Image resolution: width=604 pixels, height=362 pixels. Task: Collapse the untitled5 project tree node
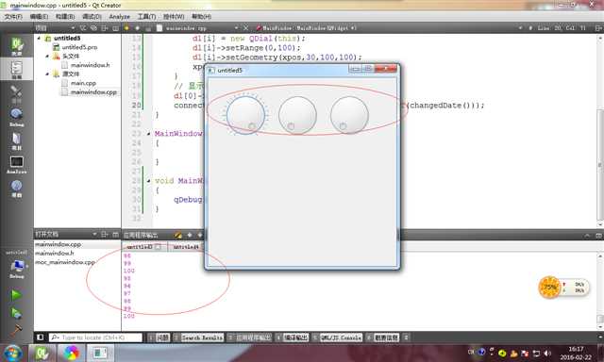coord(39,38)
